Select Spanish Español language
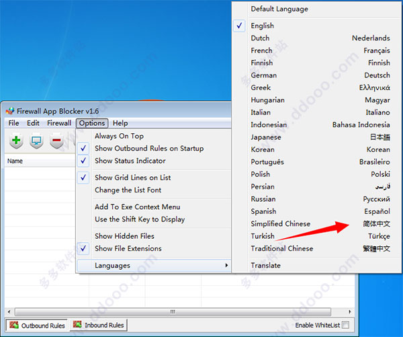Screen dimensions: 403x337 316,211
